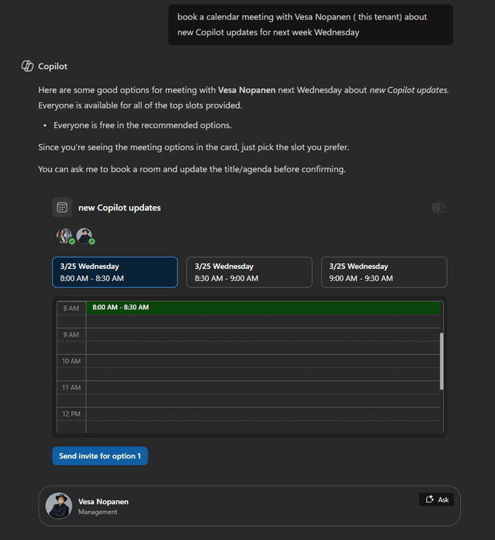Click the green 8:00 AM - 8:30 AM event block
This screenshot has height=540, width=495.
(x=263, y=307)
